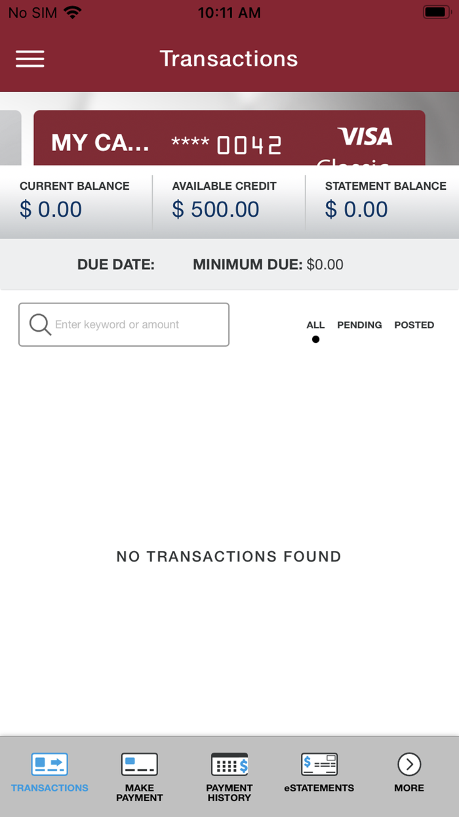459x817 pixels.
Task: Tap the battery indicator
Action: click(436, 12)
